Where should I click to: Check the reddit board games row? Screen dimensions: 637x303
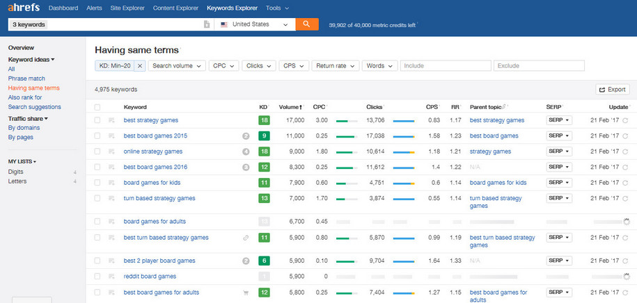pos(97,276)
